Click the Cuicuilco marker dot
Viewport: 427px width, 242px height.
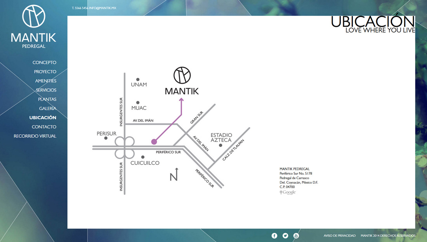coord(143,157)
